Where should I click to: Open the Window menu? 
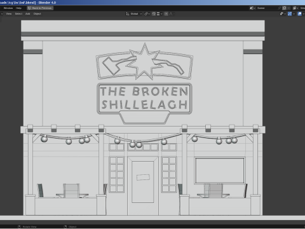point(8,8)
